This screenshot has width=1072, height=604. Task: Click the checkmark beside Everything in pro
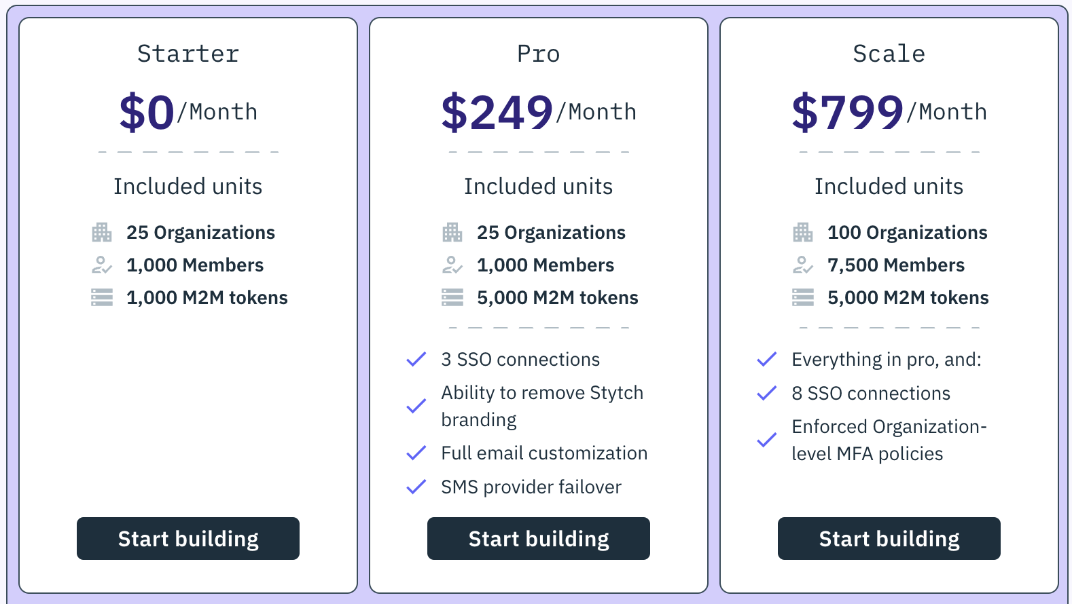[x=766, y=358]
